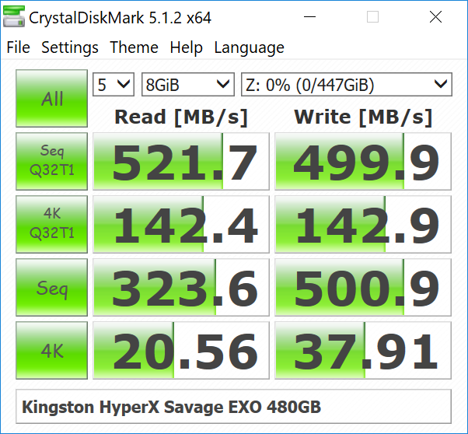
Task: Open the Theme menu
Action: pos(134,47)
